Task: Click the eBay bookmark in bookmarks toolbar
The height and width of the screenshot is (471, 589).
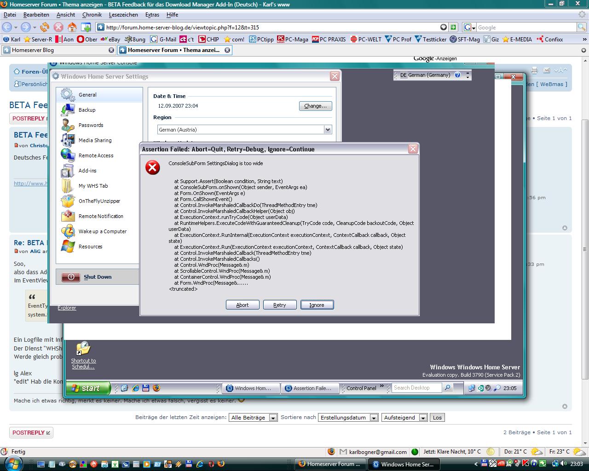Action: tap(110, 39)
